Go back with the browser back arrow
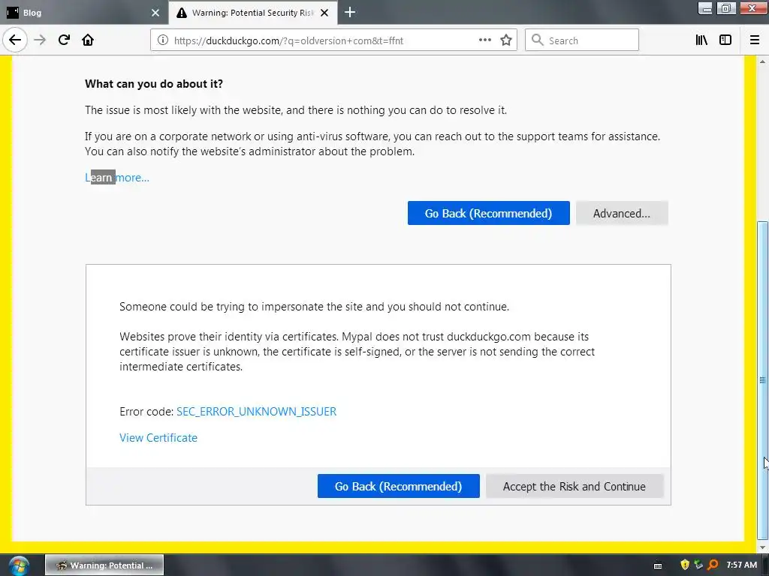Viewport: 769px width, 576px height. coord(15,40)
